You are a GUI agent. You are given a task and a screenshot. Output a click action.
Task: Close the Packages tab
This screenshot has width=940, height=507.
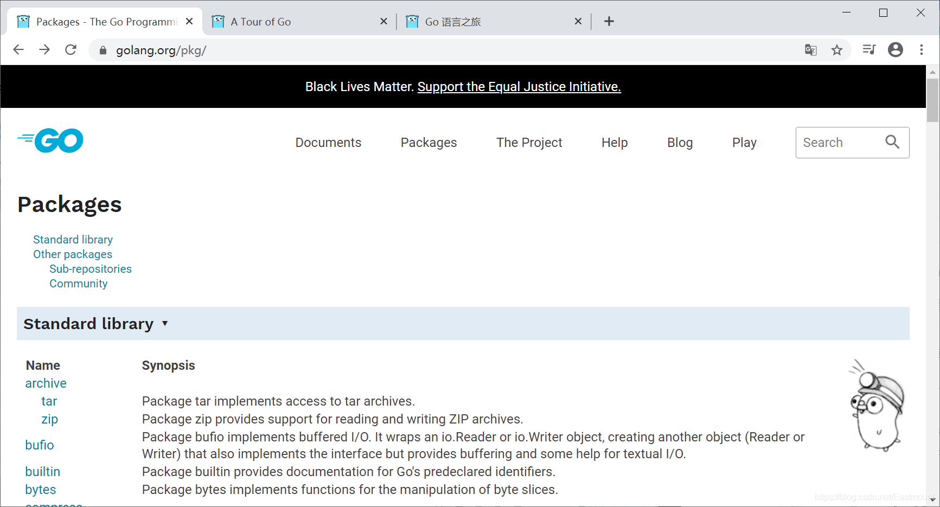pyautogui.click(x=189, y=21)
